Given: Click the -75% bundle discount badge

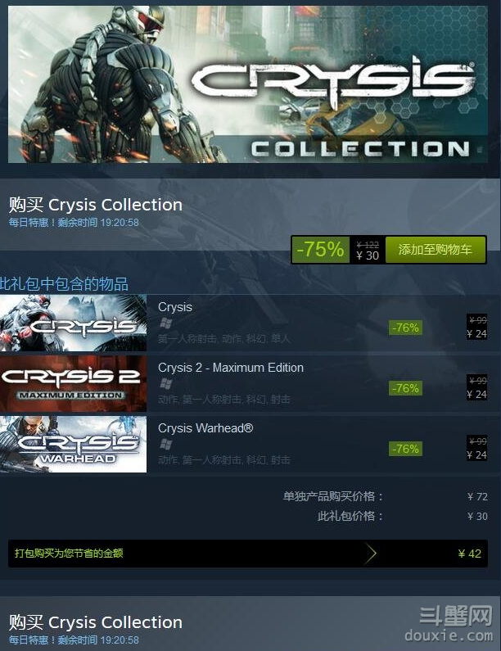Looking at the screenshot, I should coord(320,250).
